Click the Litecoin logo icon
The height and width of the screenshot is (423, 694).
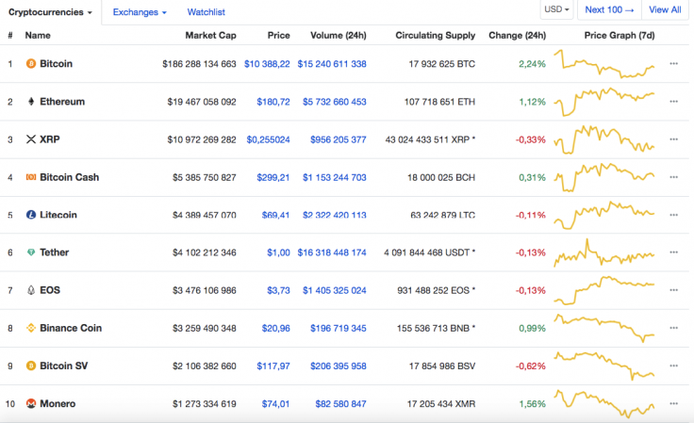click(31, 215)
